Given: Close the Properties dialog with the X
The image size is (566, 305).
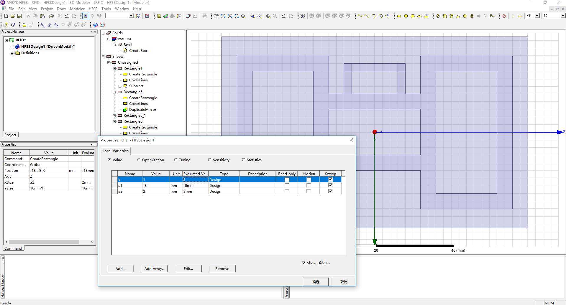Looking at the screenshot, I should (x=351, y=140).
